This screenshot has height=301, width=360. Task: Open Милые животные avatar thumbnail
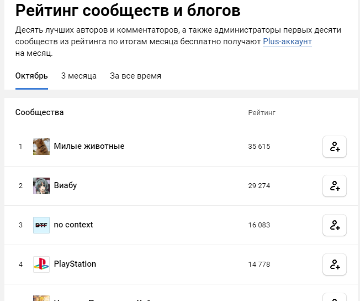[41, 147]
